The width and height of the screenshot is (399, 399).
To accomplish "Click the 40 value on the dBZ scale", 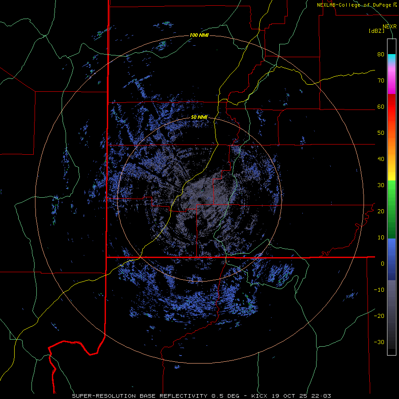I will click(x=381, y=159).
